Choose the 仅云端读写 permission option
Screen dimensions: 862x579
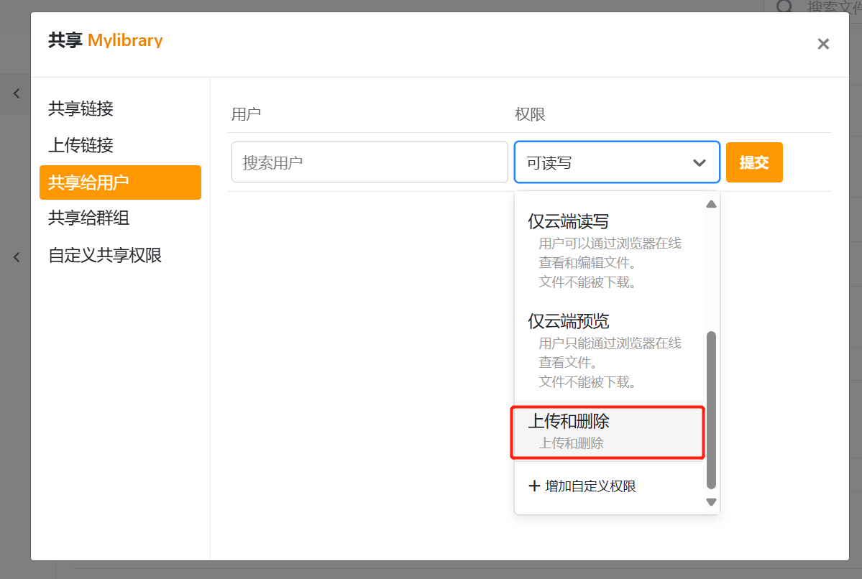(568, 222)
